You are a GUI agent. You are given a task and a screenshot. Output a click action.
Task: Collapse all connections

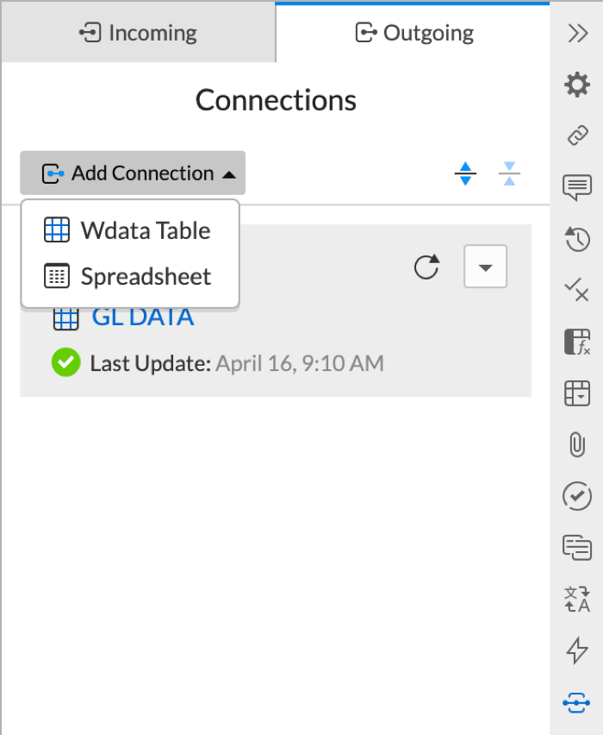tap(509, 174)
